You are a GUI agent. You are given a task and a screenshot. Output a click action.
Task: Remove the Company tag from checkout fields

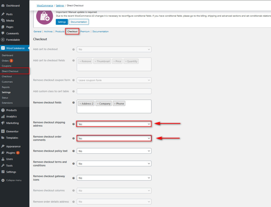[98, 104]
